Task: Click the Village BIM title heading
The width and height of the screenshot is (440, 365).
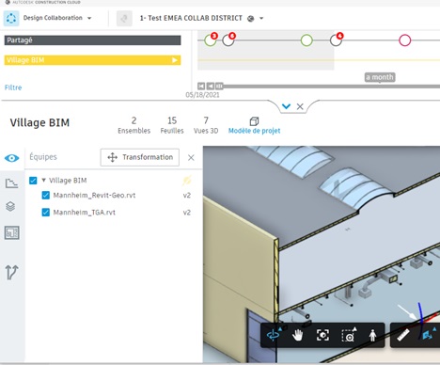Action: coord(39,122)
